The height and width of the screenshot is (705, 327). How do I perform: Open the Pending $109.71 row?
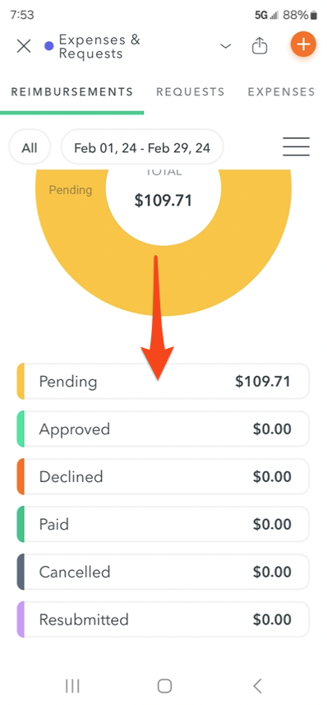(163, 381)
